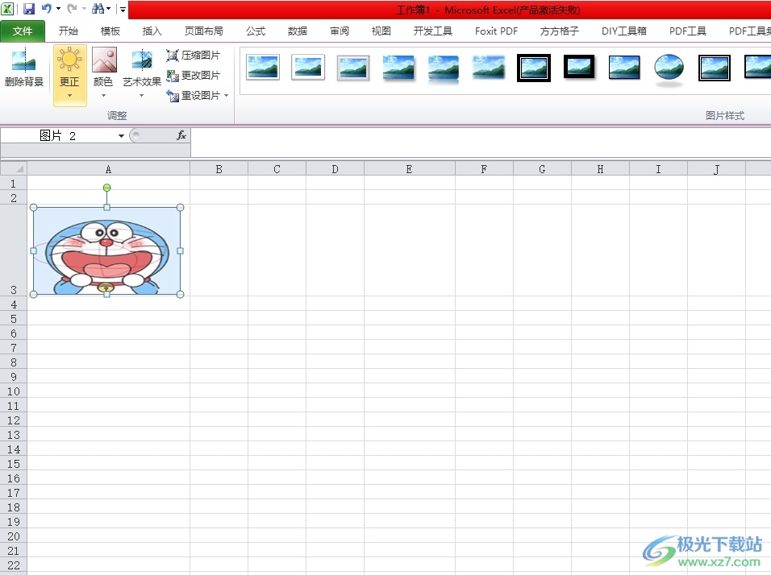Screen dimensions: 771x575
Task: Apply the oval picture style thumbnail
Action: click(x=669, y=69)
